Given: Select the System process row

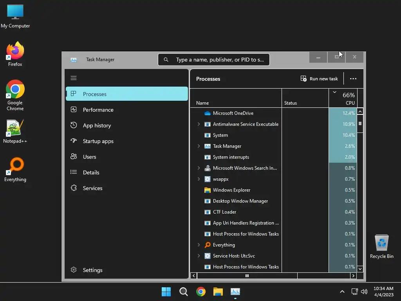Looking at the screenshot, I should point(274,135).
